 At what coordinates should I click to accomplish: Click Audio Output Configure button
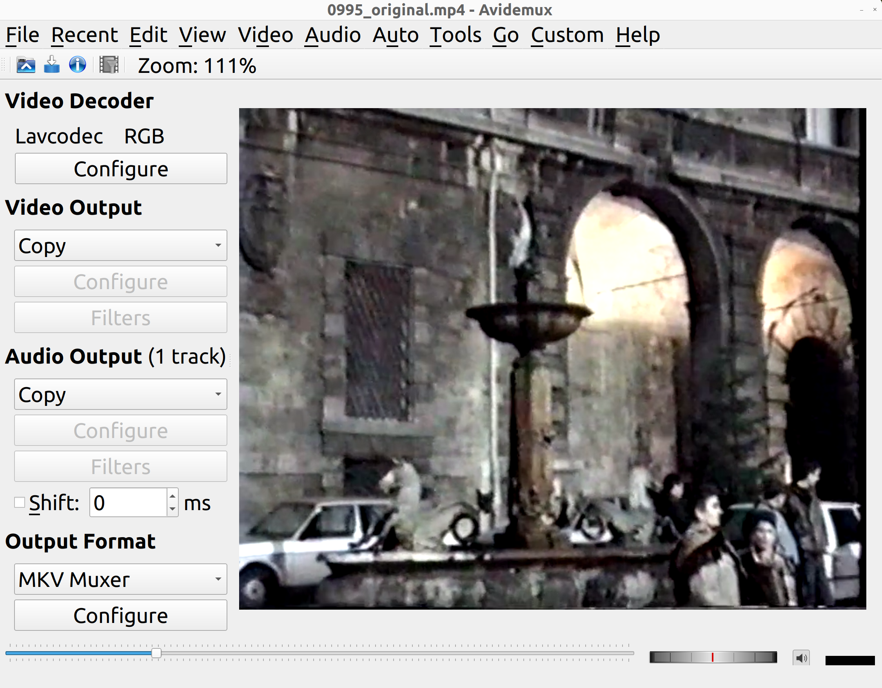(x=121, y=431)
